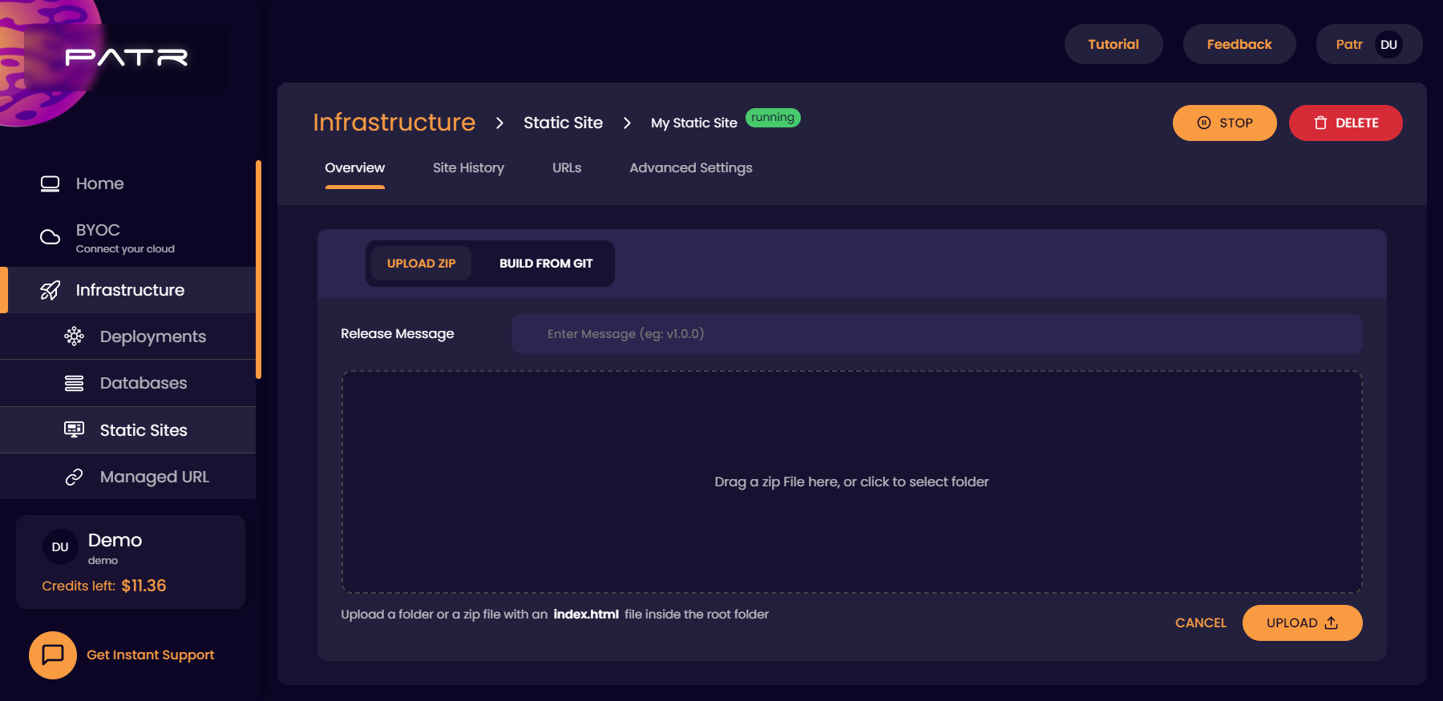Image resolution: width=1443 pixels, height=701 pixels.
Task: Switch to the Overview tab
Action: pyautogui.click(x=354, y=167)
